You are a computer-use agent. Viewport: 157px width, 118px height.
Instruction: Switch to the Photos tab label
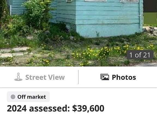point(124,77)
